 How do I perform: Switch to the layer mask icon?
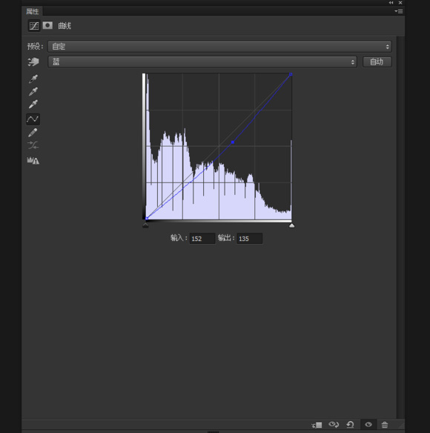tap(47, 25)
